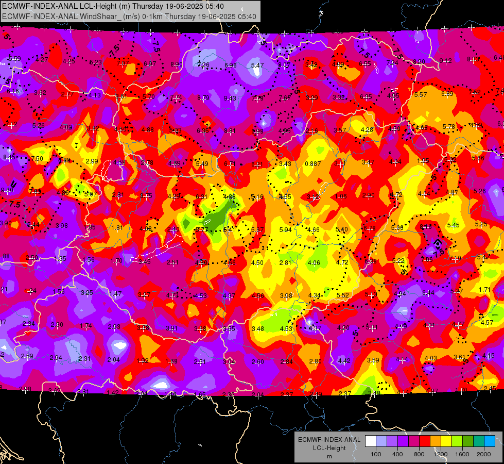Click the legend label 1200

pyautogui.click(x=441, y=454)
